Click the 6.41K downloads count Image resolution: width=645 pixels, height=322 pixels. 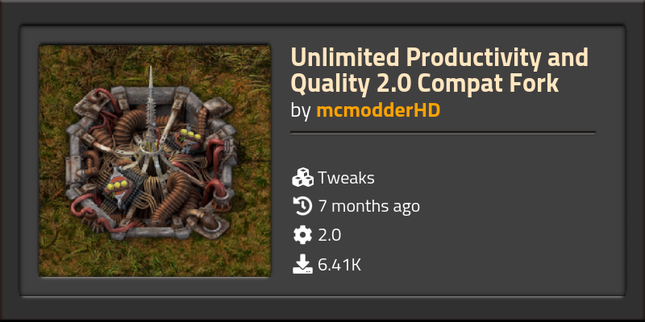(x=339, y=265)
